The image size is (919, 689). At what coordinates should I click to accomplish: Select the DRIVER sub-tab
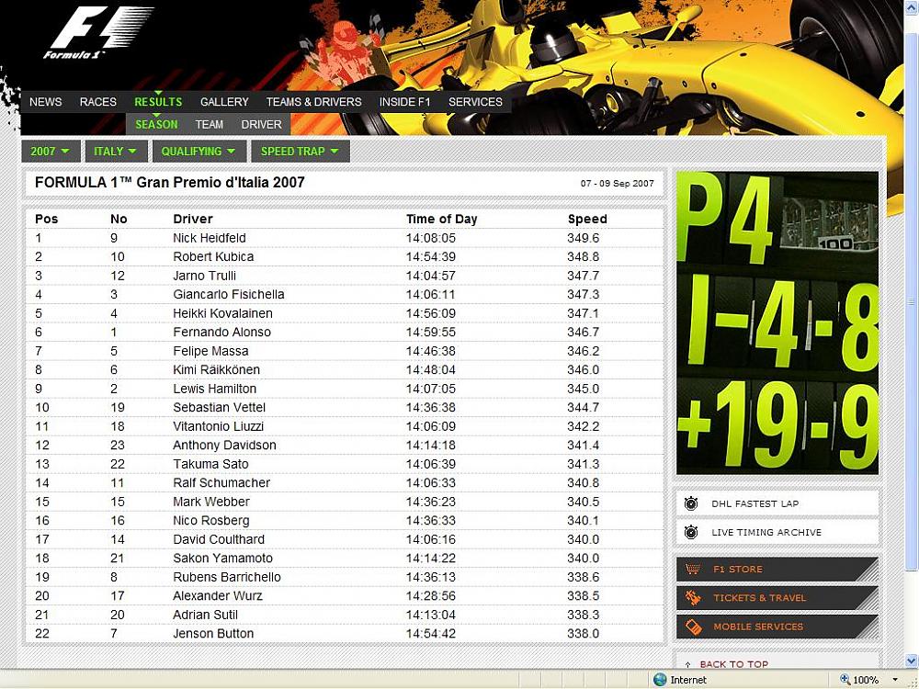click(261, 124)
